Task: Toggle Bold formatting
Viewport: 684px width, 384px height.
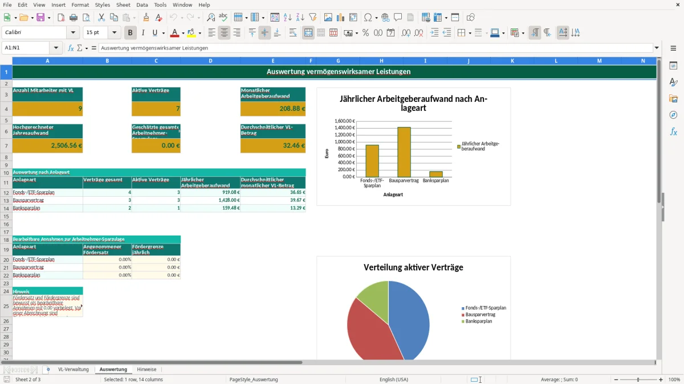Action: click(131, 33)
